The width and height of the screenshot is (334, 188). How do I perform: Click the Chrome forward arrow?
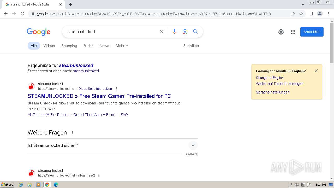(14, 14)
